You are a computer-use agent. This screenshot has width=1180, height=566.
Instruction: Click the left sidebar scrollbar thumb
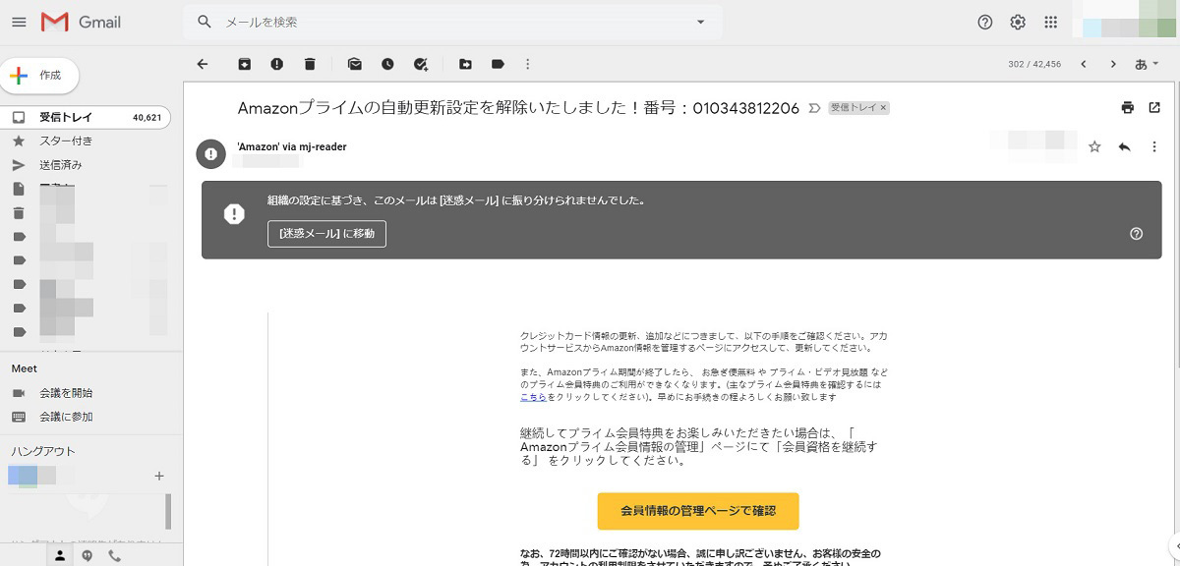168,512
